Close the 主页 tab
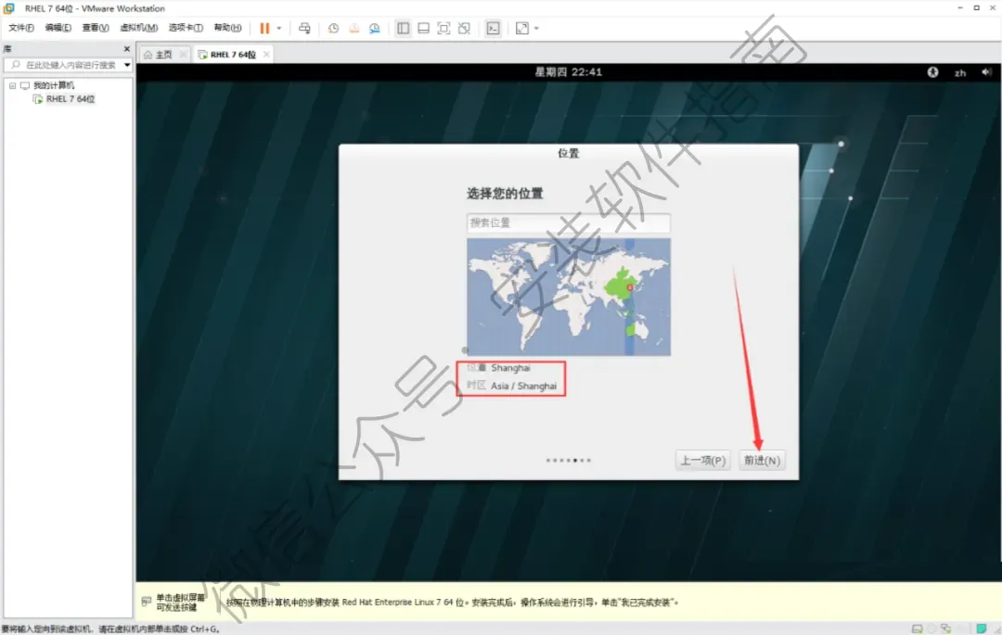Image resolution: width=1002 pixels, height=635 pixels. coord(184,55)
